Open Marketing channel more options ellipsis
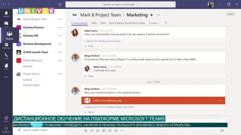241x135 pixels. click(159, 15)
